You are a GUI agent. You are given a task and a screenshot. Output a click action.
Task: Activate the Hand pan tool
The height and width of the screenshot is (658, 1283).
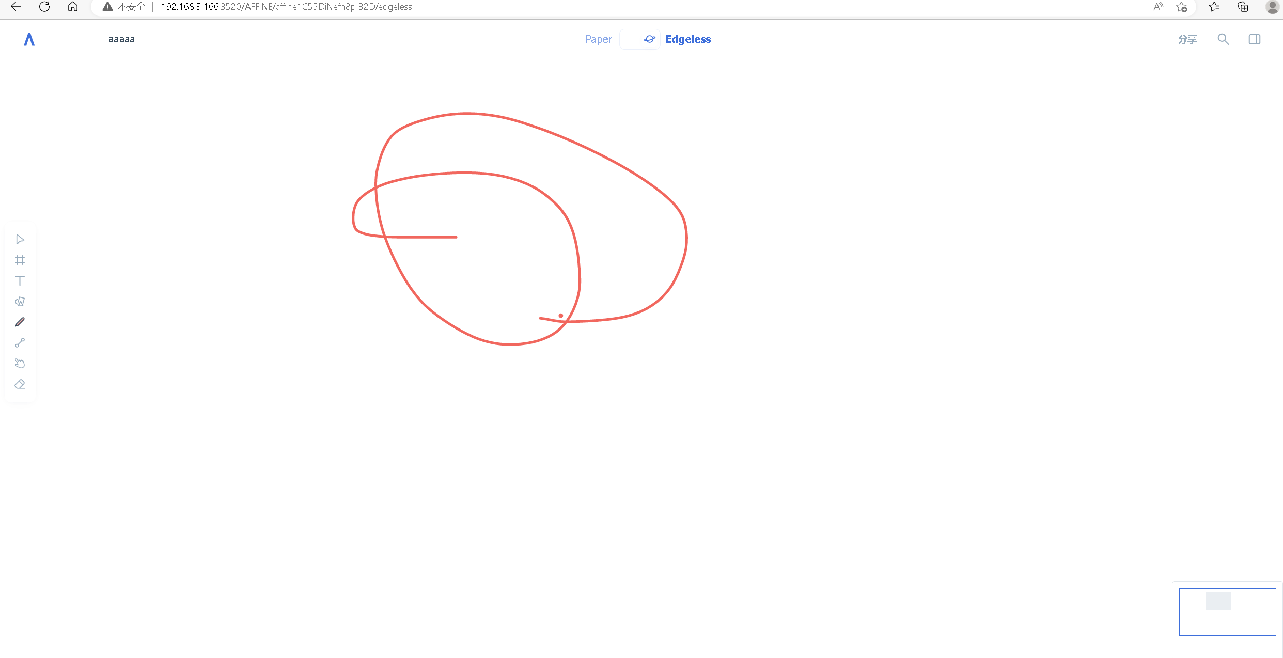[20, 364]
